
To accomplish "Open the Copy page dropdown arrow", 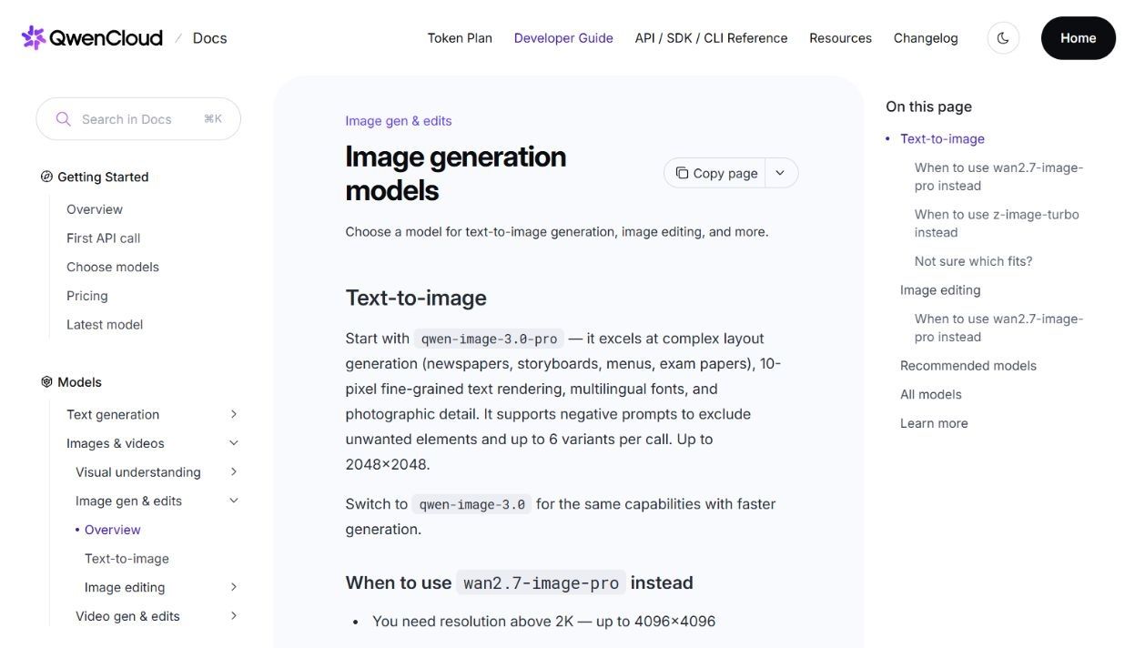I will point(780,173).
